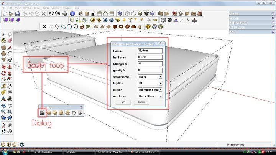Open the yudzt taskbar window

(79, 152)
